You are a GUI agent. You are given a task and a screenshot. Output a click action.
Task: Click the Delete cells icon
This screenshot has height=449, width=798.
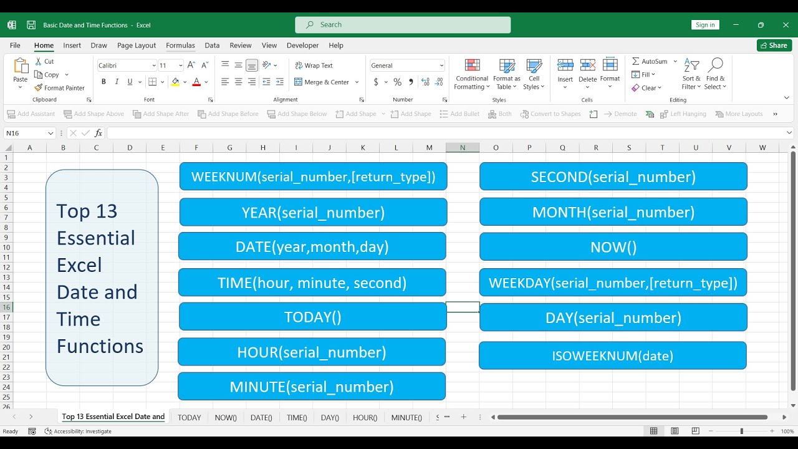point(588,65)
